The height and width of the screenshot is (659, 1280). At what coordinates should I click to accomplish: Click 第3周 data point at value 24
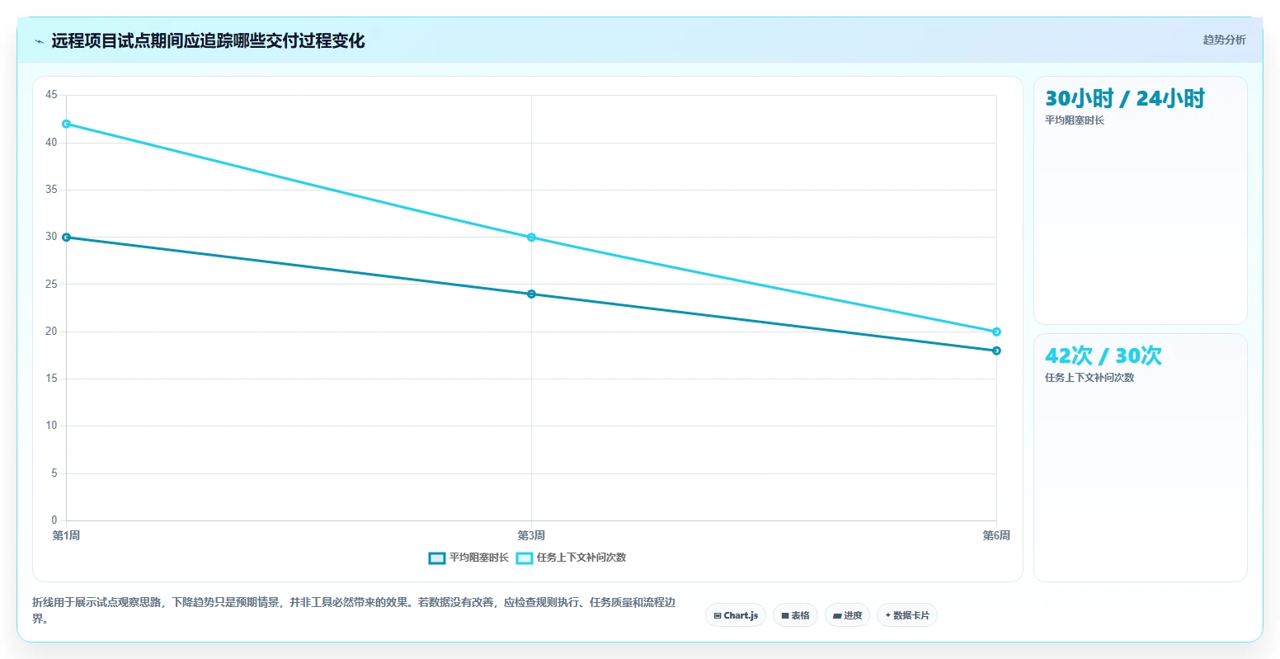(531, 294)
